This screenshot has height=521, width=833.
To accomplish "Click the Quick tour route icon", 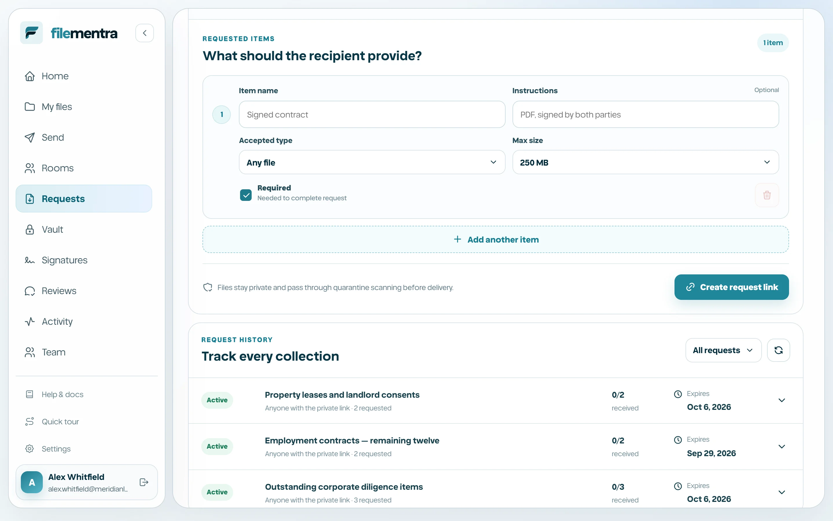I will click(30, 421).
